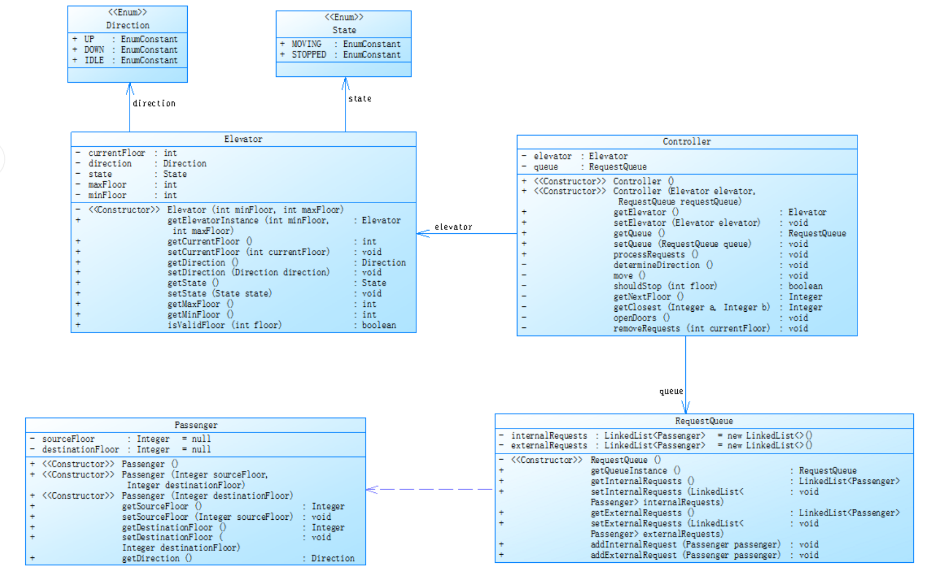Select the getSourceFloor method
951x566 pixels.
[x=187, y=506]
